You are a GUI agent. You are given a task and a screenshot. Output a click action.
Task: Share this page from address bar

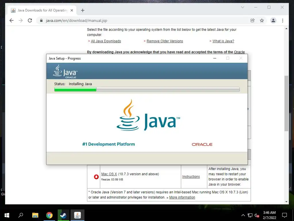[x=253, y=20]
